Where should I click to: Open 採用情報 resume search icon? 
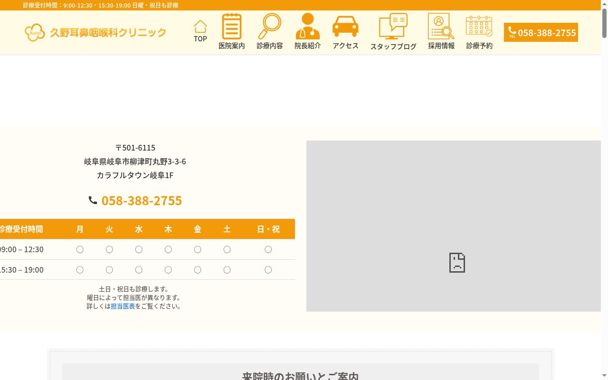tap(441, 26)
